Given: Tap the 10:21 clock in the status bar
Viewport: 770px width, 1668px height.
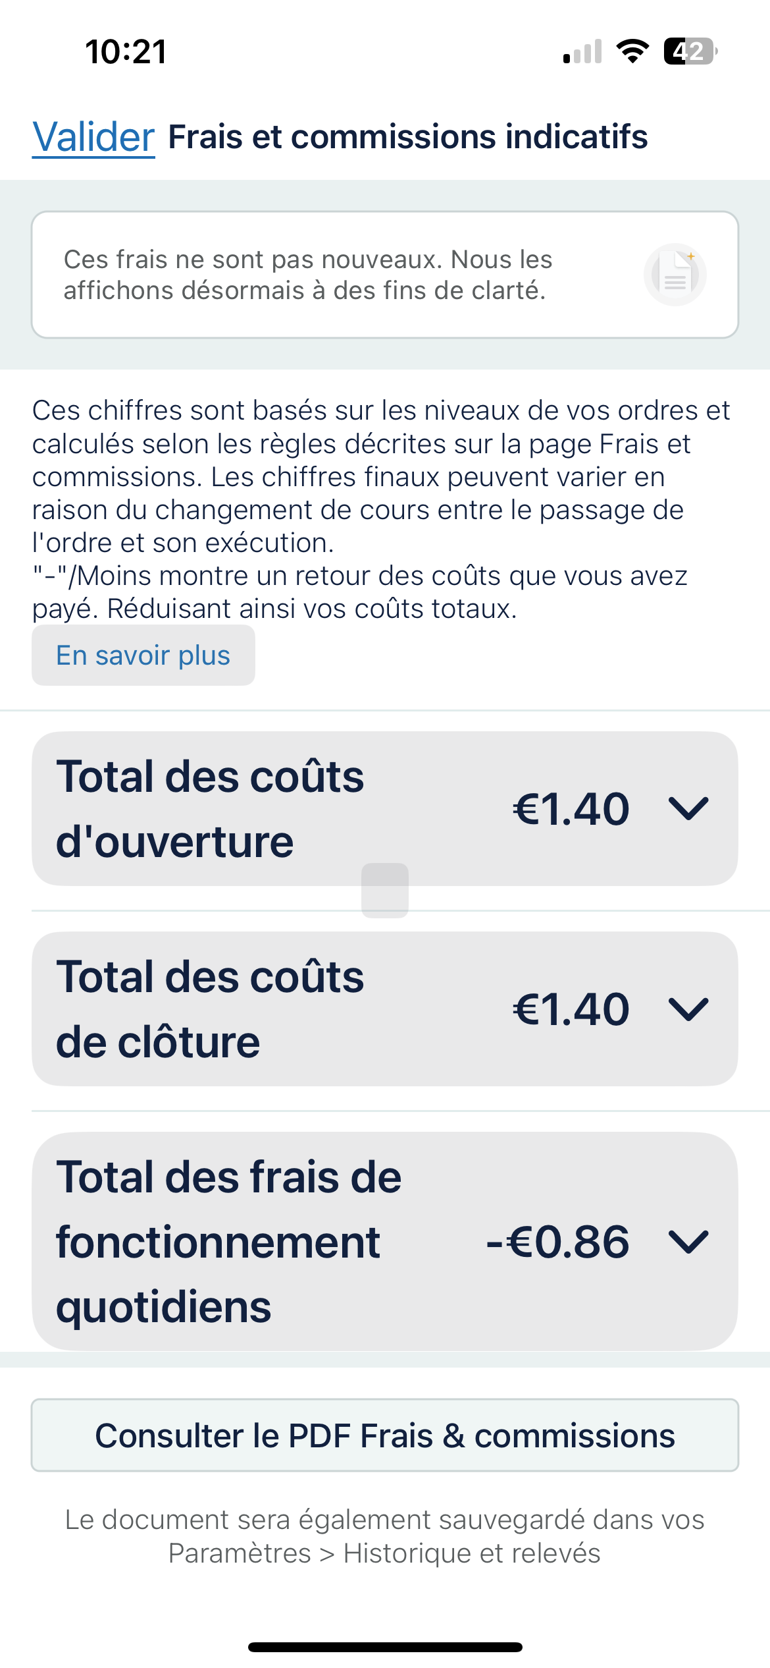Looking at the screenshot, I should [126, 51].
